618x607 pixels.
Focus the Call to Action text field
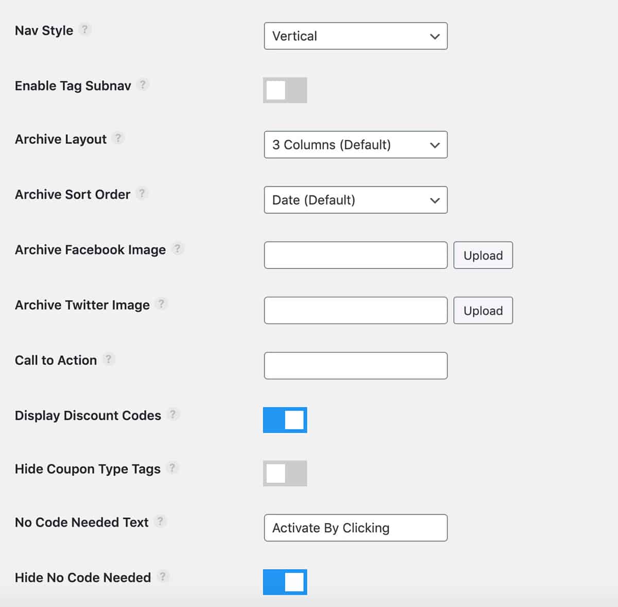tap(356, 366)
